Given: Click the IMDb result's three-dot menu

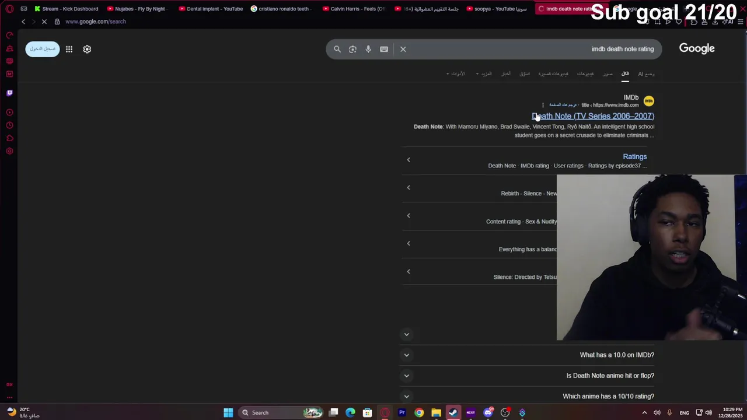Looking at the screenshot, I should tap(543, 105).
